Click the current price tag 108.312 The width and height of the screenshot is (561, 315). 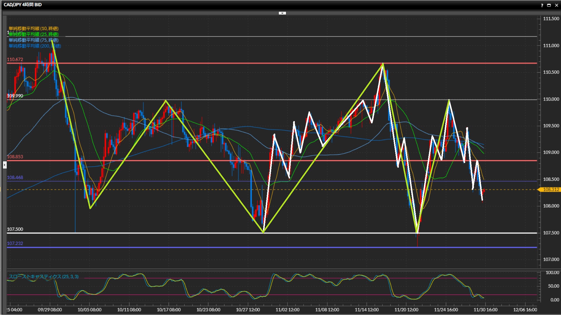pos(550,190)
